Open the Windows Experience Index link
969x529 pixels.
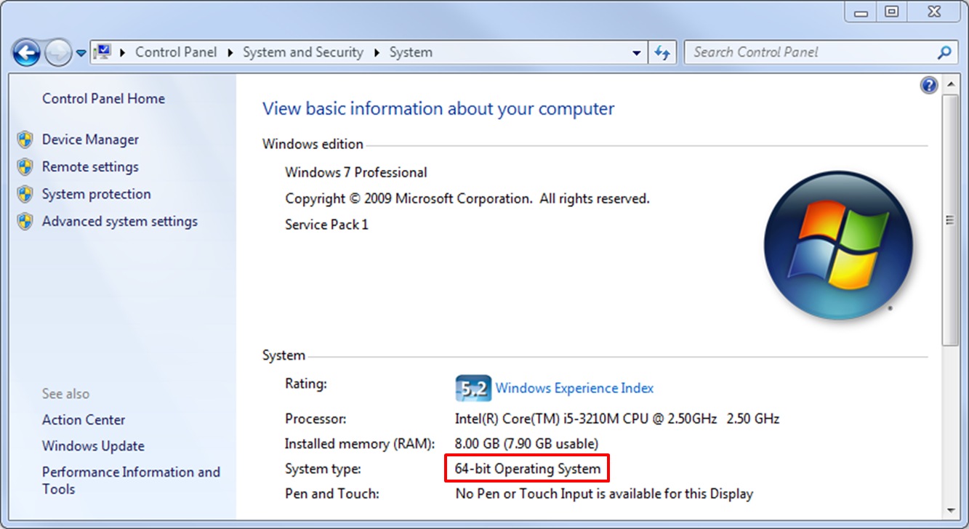(574, 388)
